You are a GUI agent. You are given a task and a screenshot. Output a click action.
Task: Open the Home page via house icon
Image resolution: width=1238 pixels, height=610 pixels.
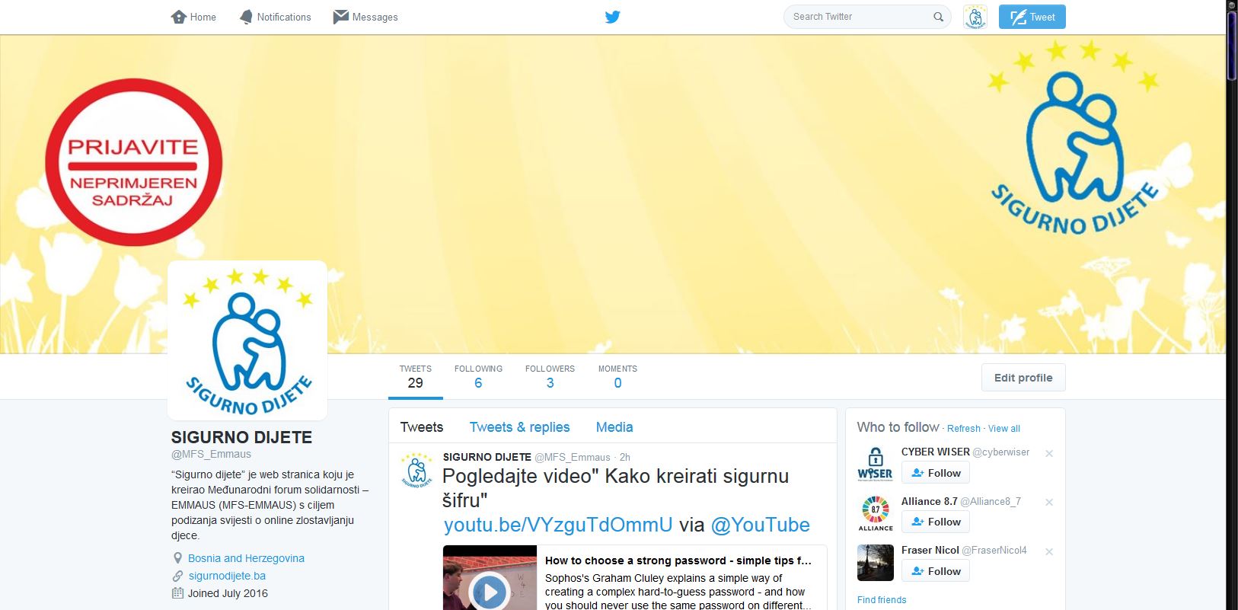pos(179,17)
